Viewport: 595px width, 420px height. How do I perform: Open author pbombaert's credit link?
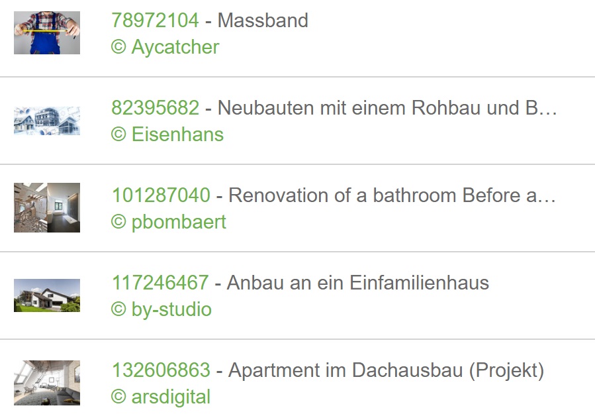coord(169,223)
